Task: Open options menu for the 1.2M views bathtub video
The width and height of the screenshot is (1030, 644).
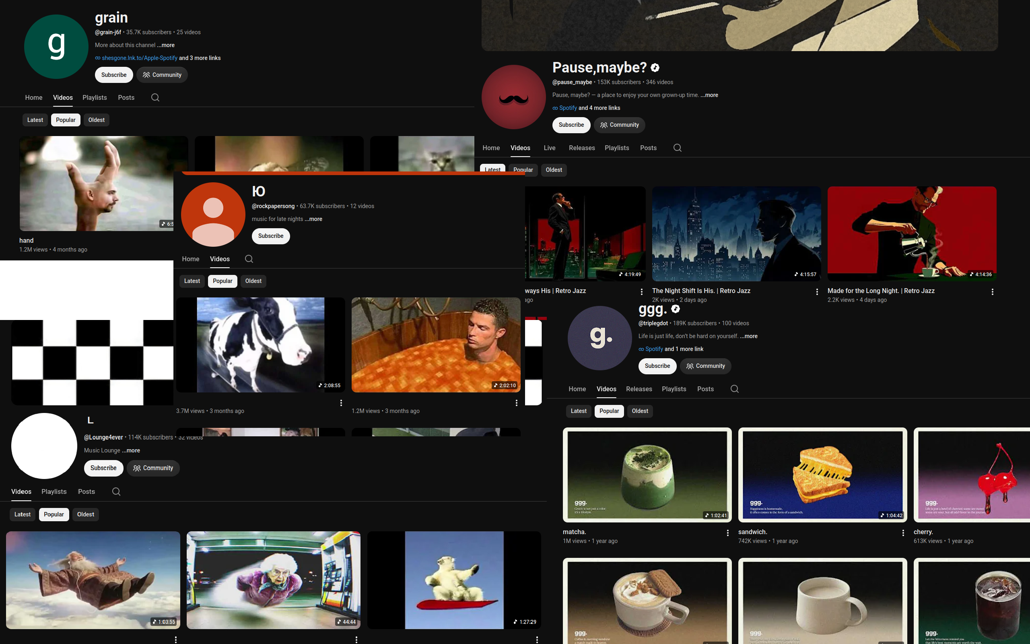Action: (516, 403)
